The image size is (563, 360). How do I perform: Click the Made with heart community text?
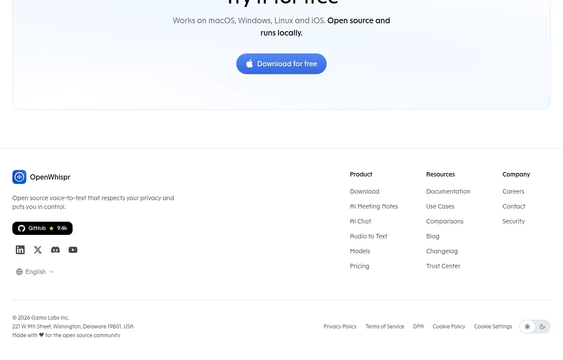click(x=66, y=335)
